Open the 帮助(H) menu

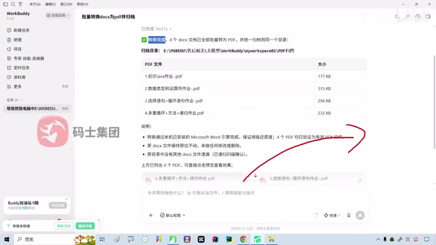pyautogui.click(x=82, y=4)
